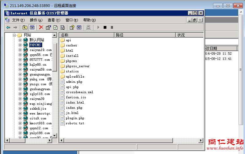
Task: Click the red X delete icon
Action: click(x=41, y=28)
